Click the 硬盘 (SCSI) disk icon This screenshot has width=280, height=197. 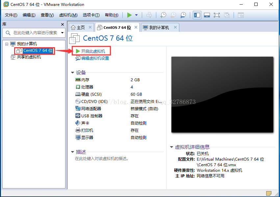[78, 94]
